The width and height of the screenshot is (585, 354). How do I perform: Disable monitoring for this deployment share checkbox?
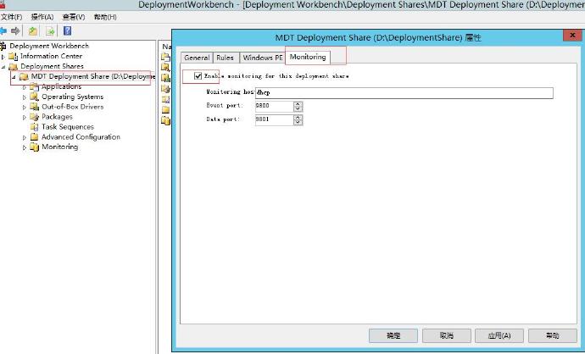[198, 76]
